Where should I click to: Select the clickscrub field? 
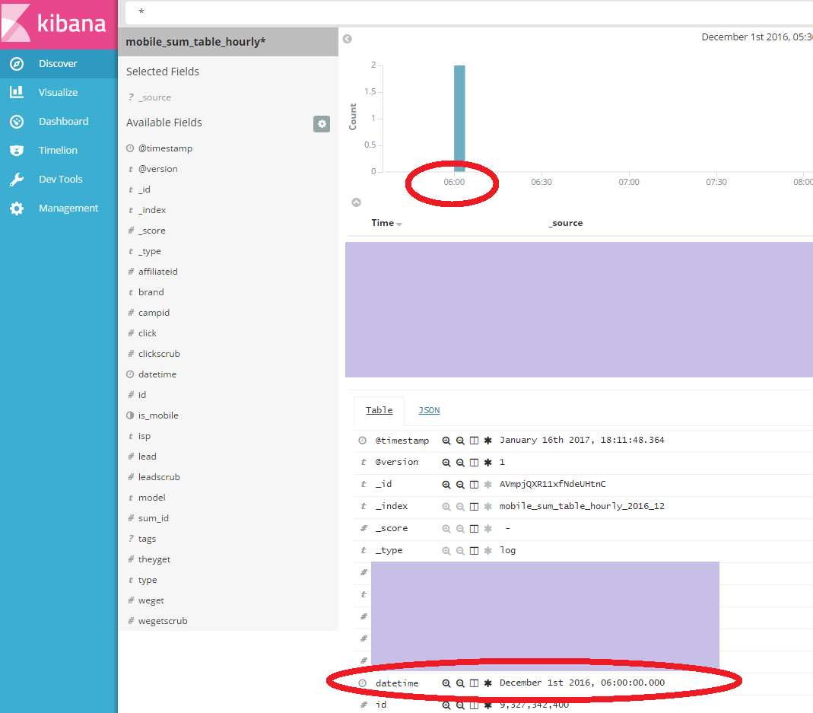point(159,354)
